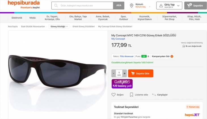Image resolution: width=207 pixels, height=119 pixels.
Task: Add product with Sepete Ekle button
Action: point(141,73)
